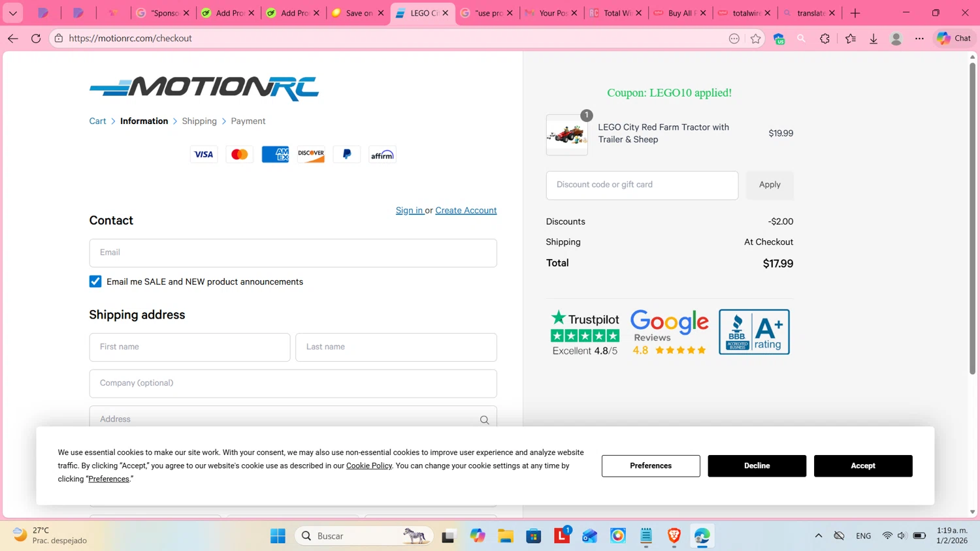Screen dimensions: 980x551
Task: Open inline "Preferences" text link in cookie notice
Action: click(x=108, y=479)
